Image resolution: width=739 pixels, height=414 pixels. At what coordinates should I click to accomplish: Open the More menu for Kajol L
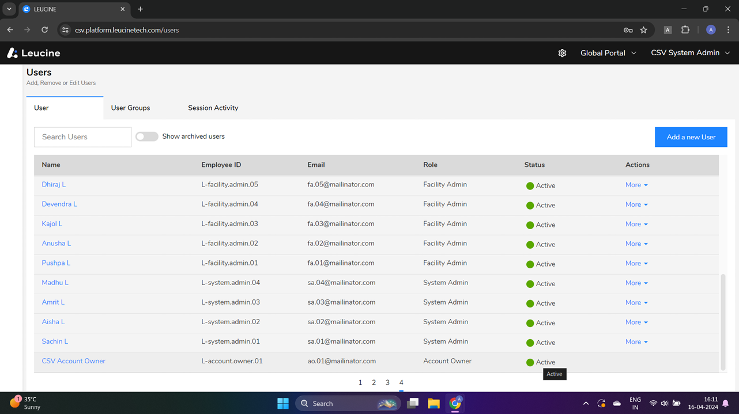(x=636, y=224)
